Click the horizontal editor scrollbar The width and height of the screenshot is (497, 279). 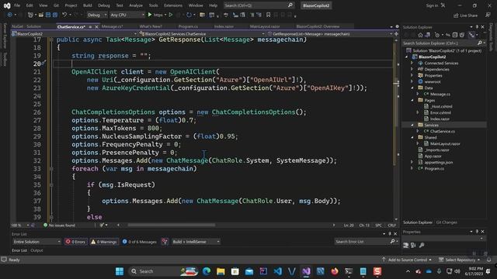coord(171,226)
